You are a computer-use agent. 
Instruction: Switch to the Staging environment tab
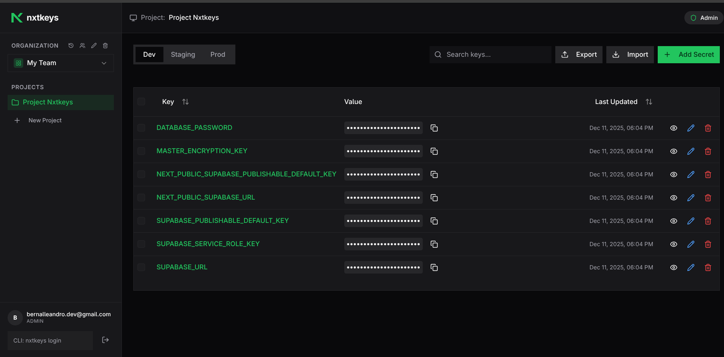(x=183, y=54)
